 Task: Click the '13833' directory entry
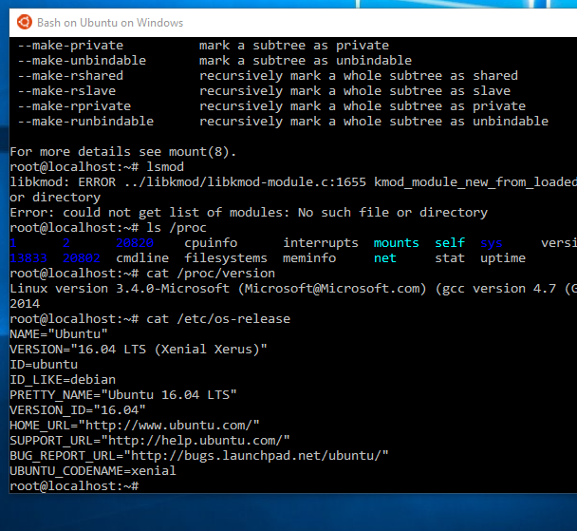[x=28, y=258]
